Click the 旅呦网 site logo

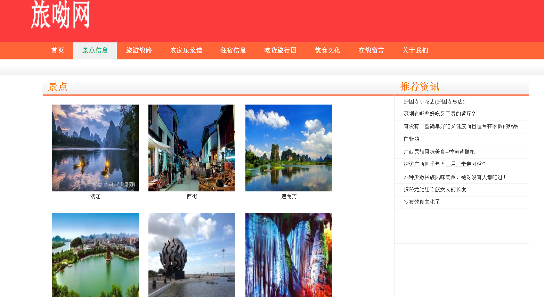[60, 15]
